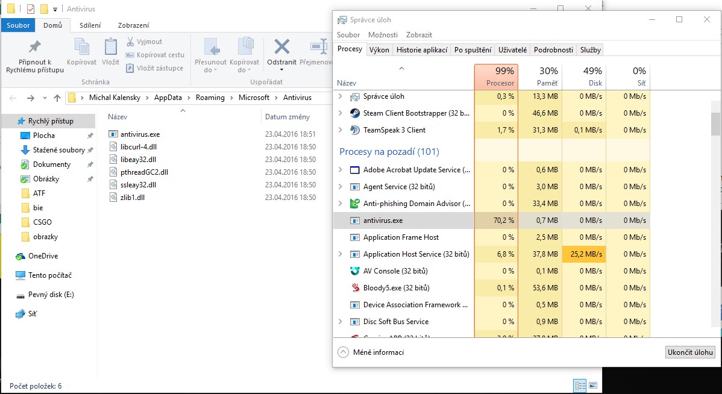Click the Vyjmout (cut) scissors icon

[131, 42]
